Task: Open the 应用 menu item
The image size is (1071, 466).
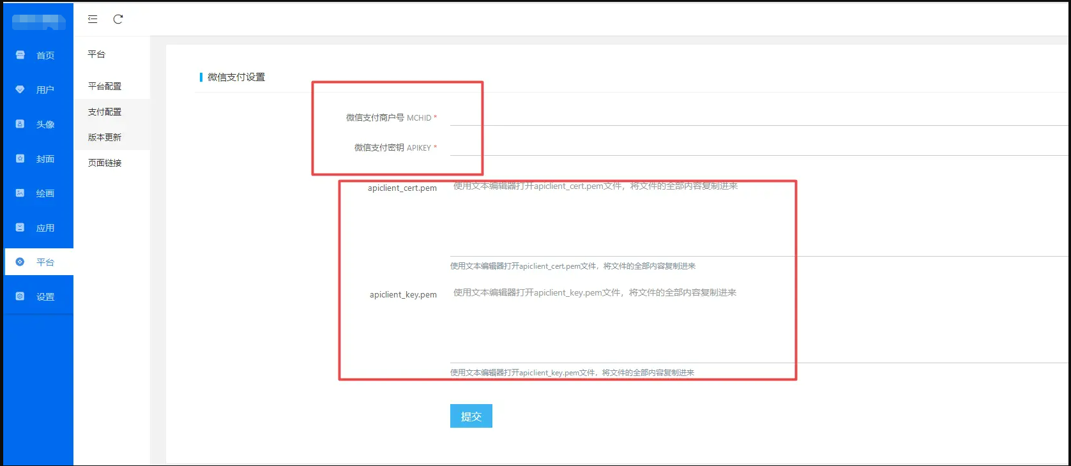Action: pyautogui.click(x=38, y=228)
